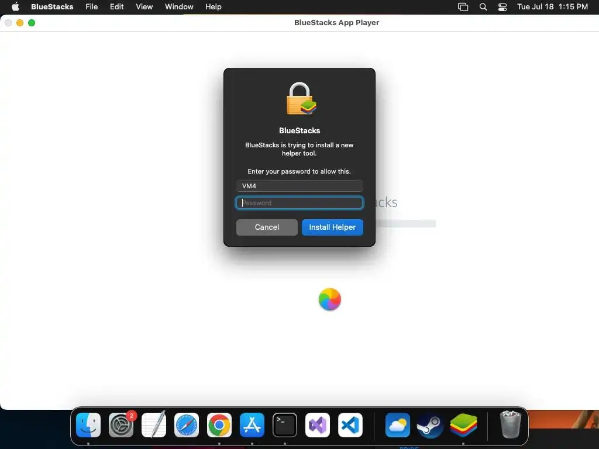
Task: Open the Edit menu
Action: (x=116, y=7)
